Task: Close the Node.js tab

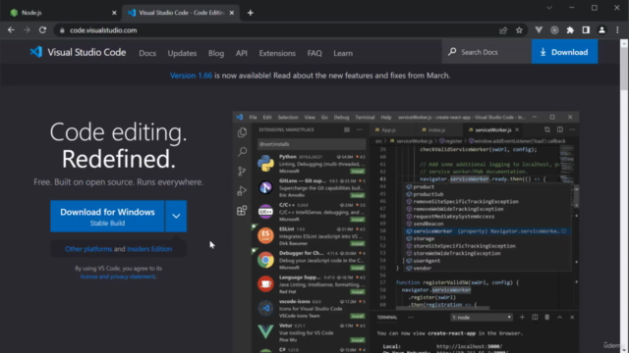Action: coord(114,13)
